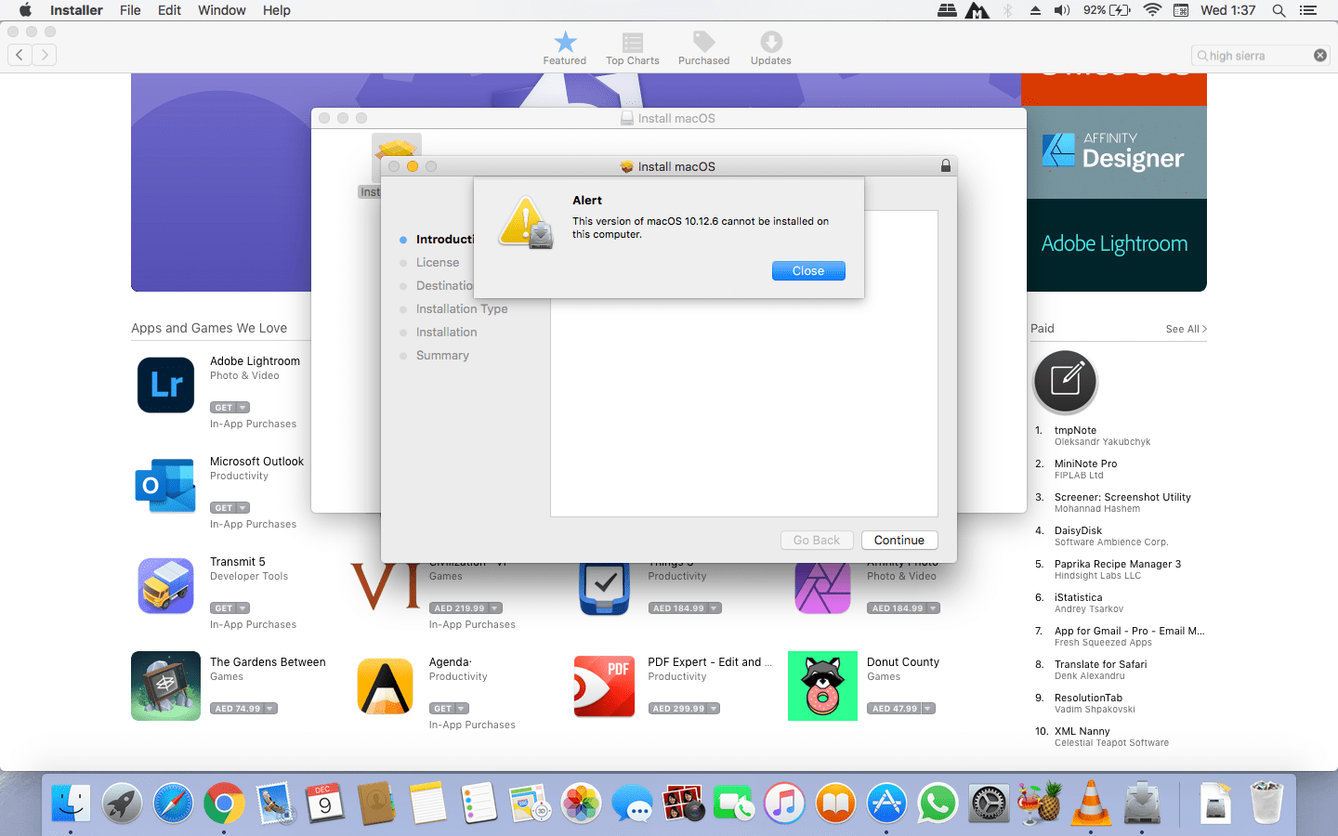The image size is (1338, 836).
Task: Open AED 47.99 price dropdown arrow
Action: pyautogui.click(x=927, y=709)
